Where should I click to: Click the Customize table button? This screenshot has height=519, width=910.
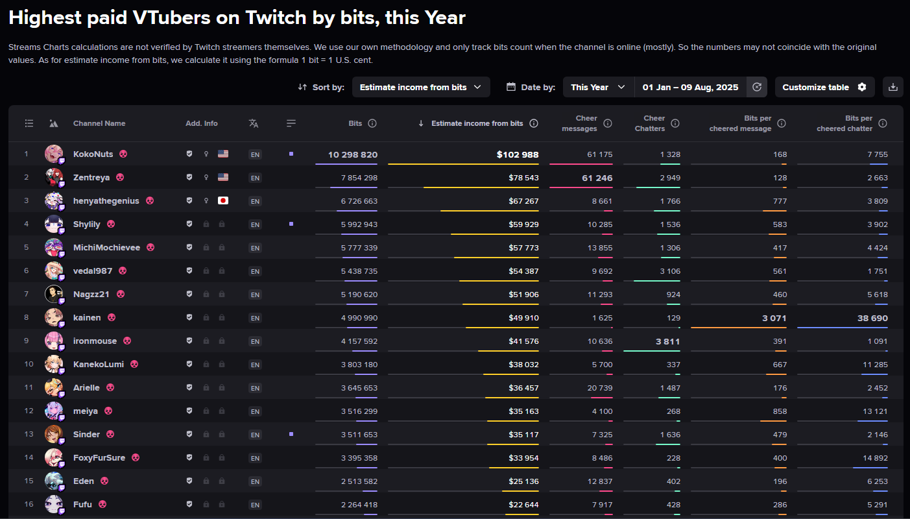coord(824,87)
